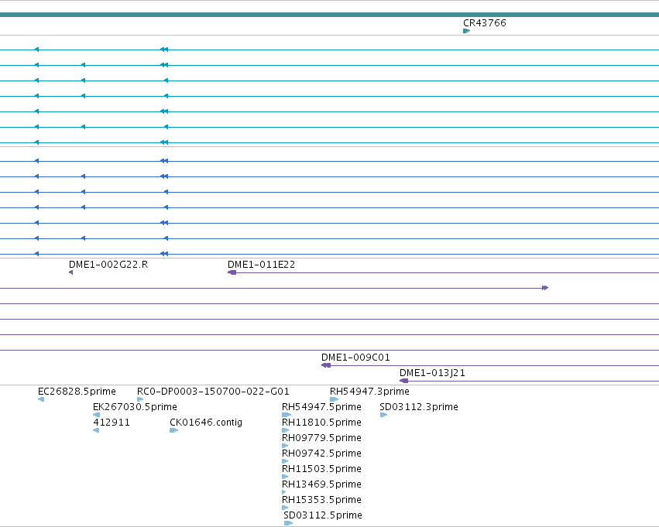Select the RH15353.5prime label
659x527 pixels.
pyautogui.click(x=321, y=500)
